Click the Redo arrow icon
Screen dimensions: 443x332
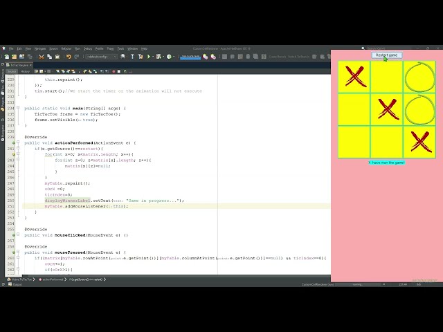pyautogui.click(x=77, y=57)
